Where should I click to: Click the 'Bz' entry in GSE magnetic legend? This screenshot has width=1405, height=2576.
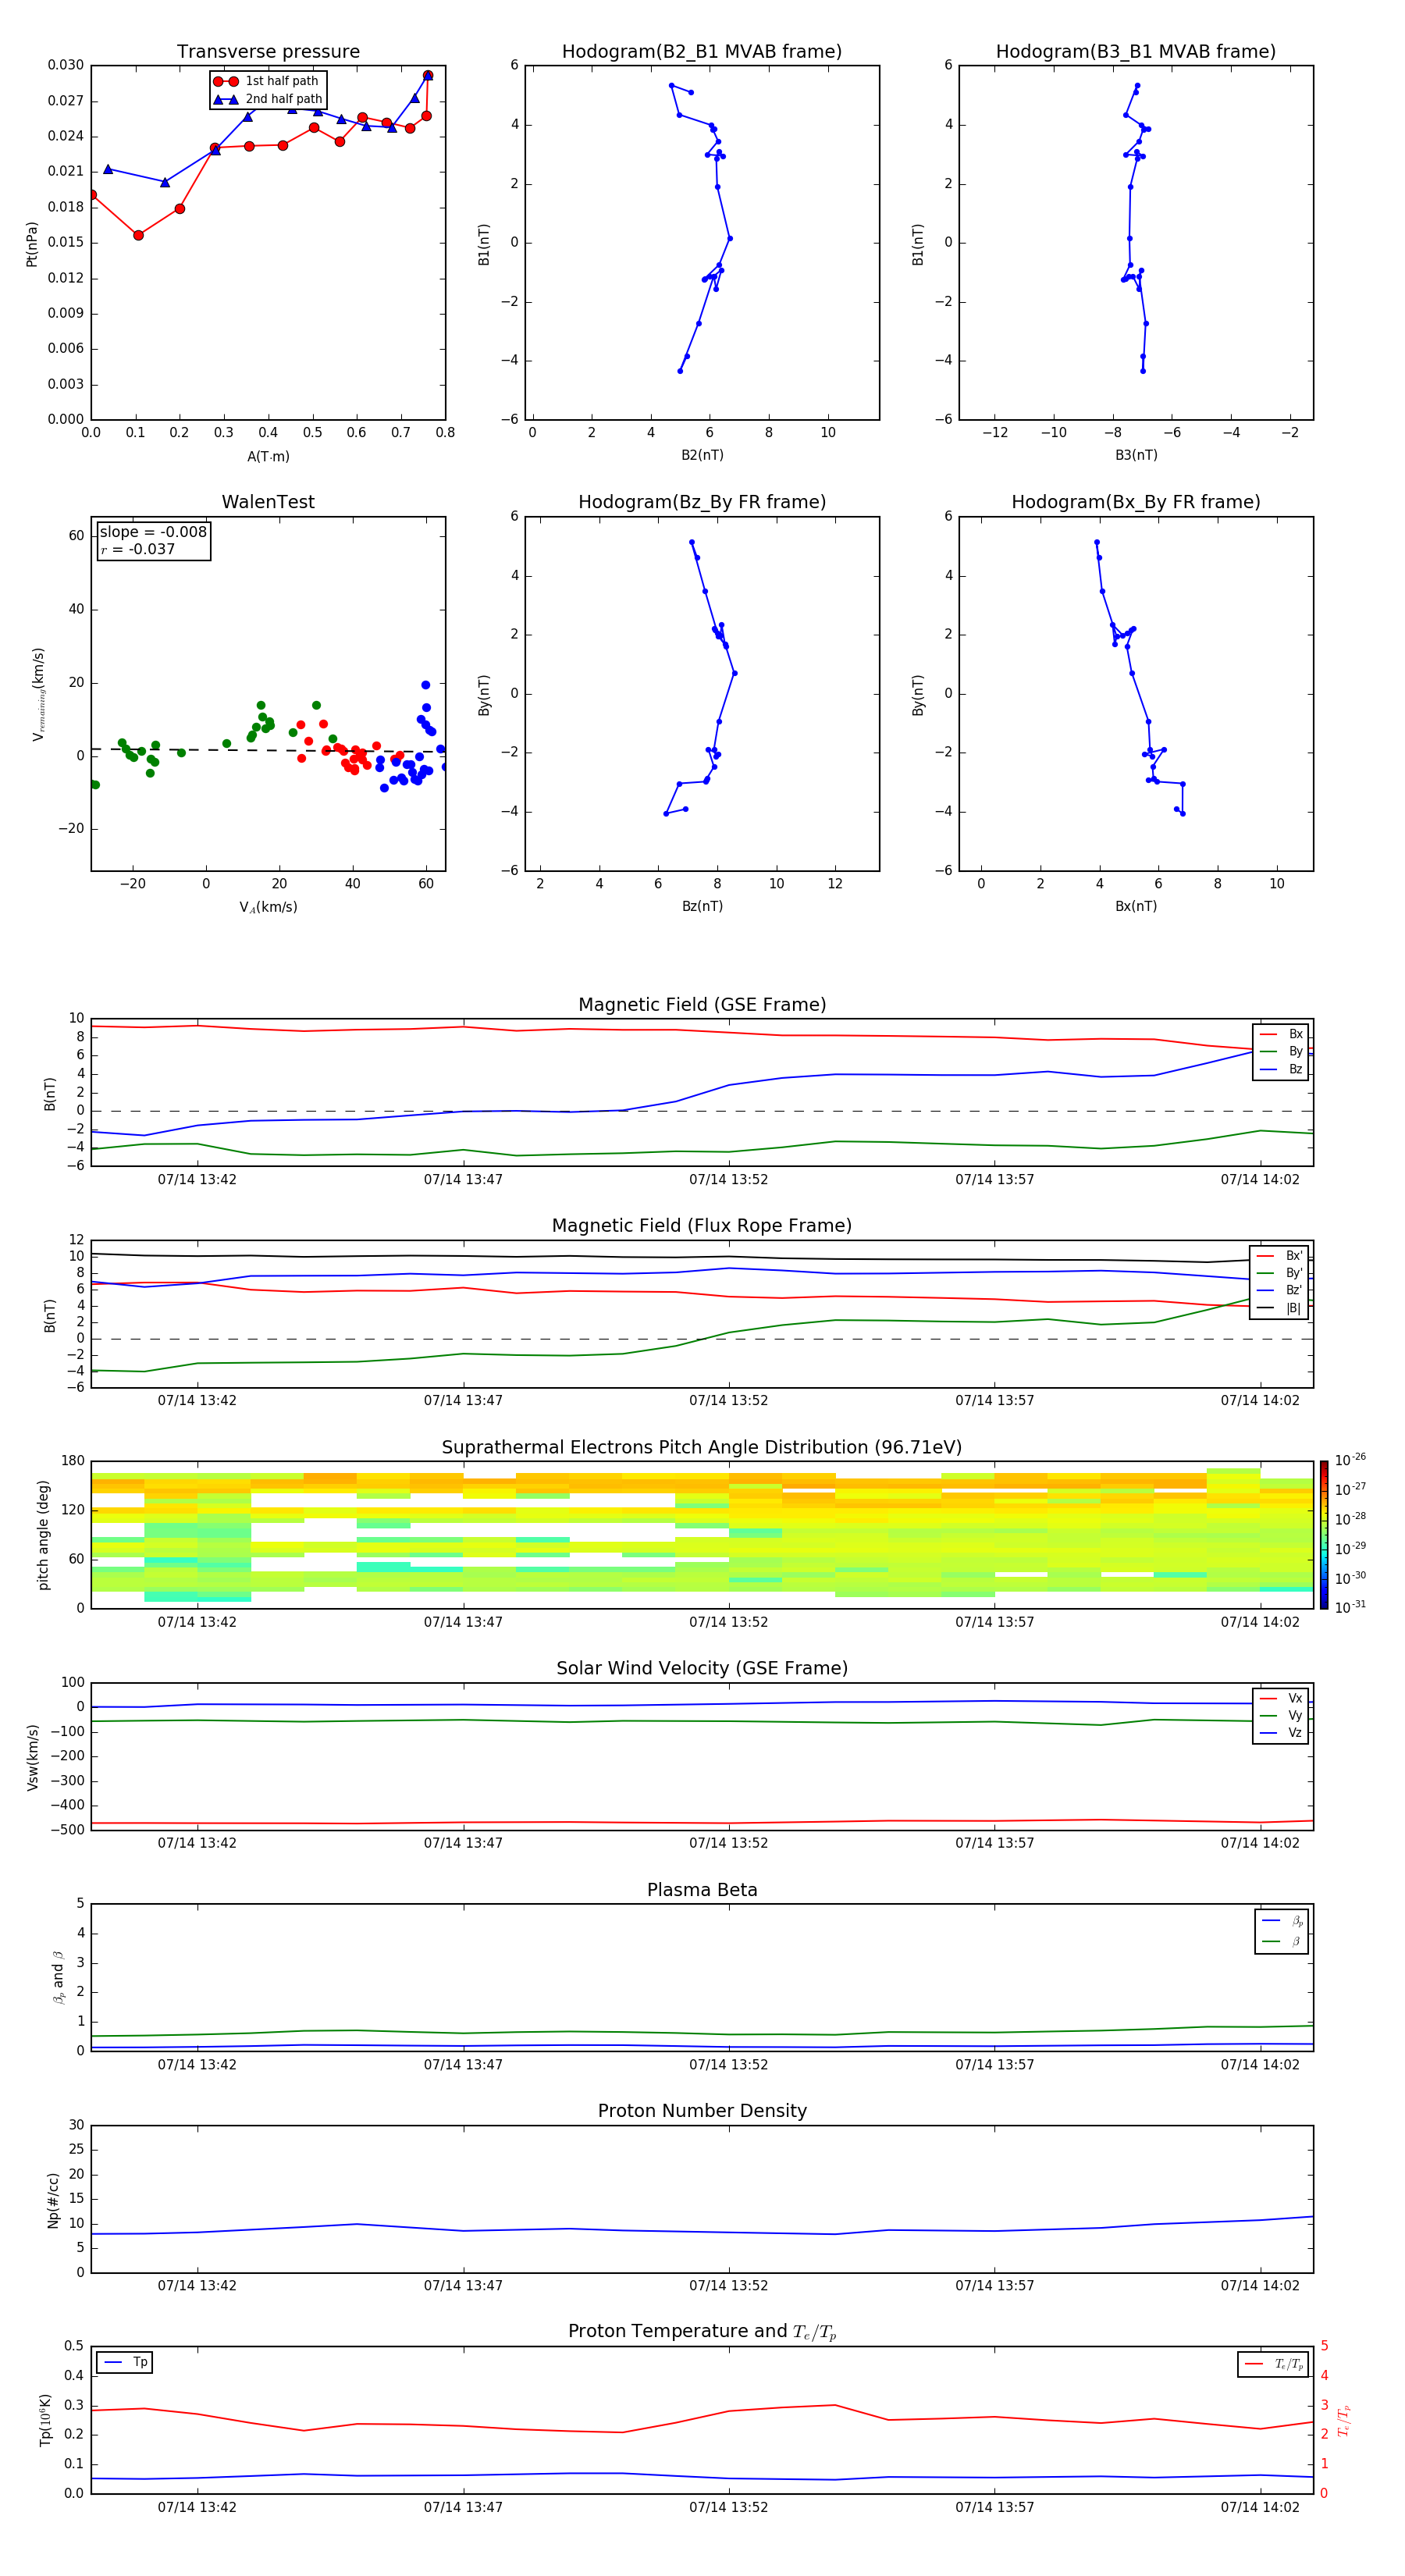pos(1281,1069)
